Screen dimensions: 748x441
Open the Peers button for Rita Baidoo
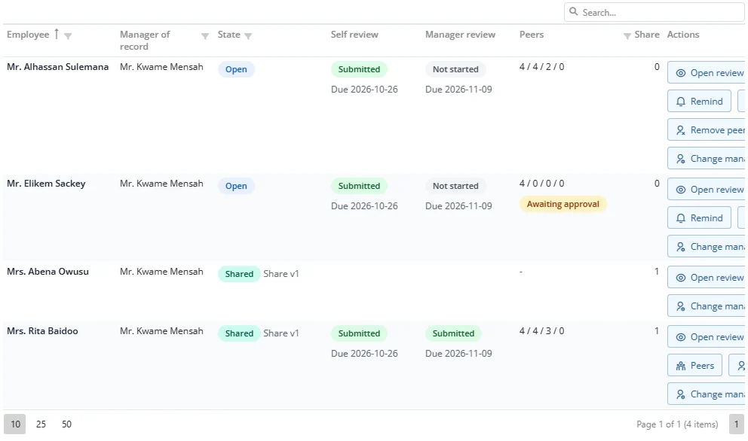694,366
